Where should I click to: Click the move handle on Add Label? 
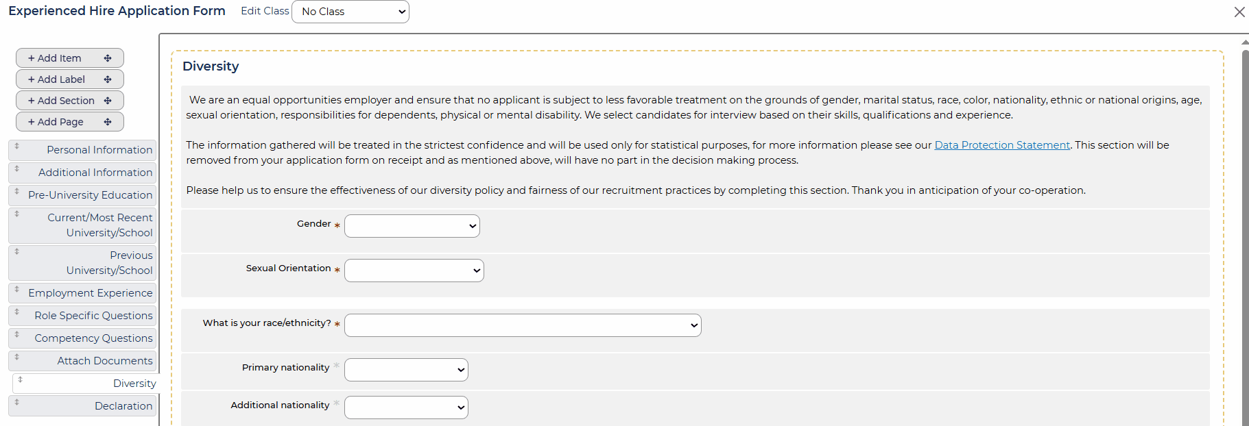108,79
